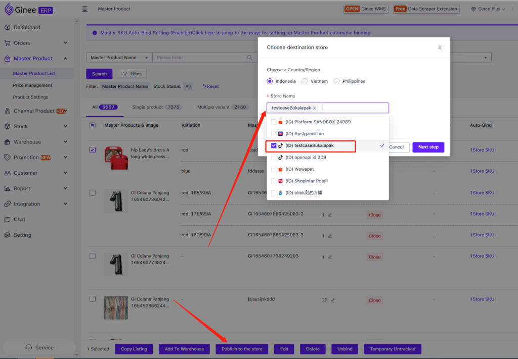Select the Vietnam radio button

point(305,81)
